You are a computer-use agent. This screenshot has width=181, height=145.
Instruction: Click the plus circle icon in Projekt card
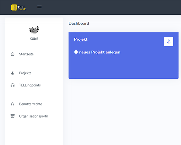pos(76,52)
